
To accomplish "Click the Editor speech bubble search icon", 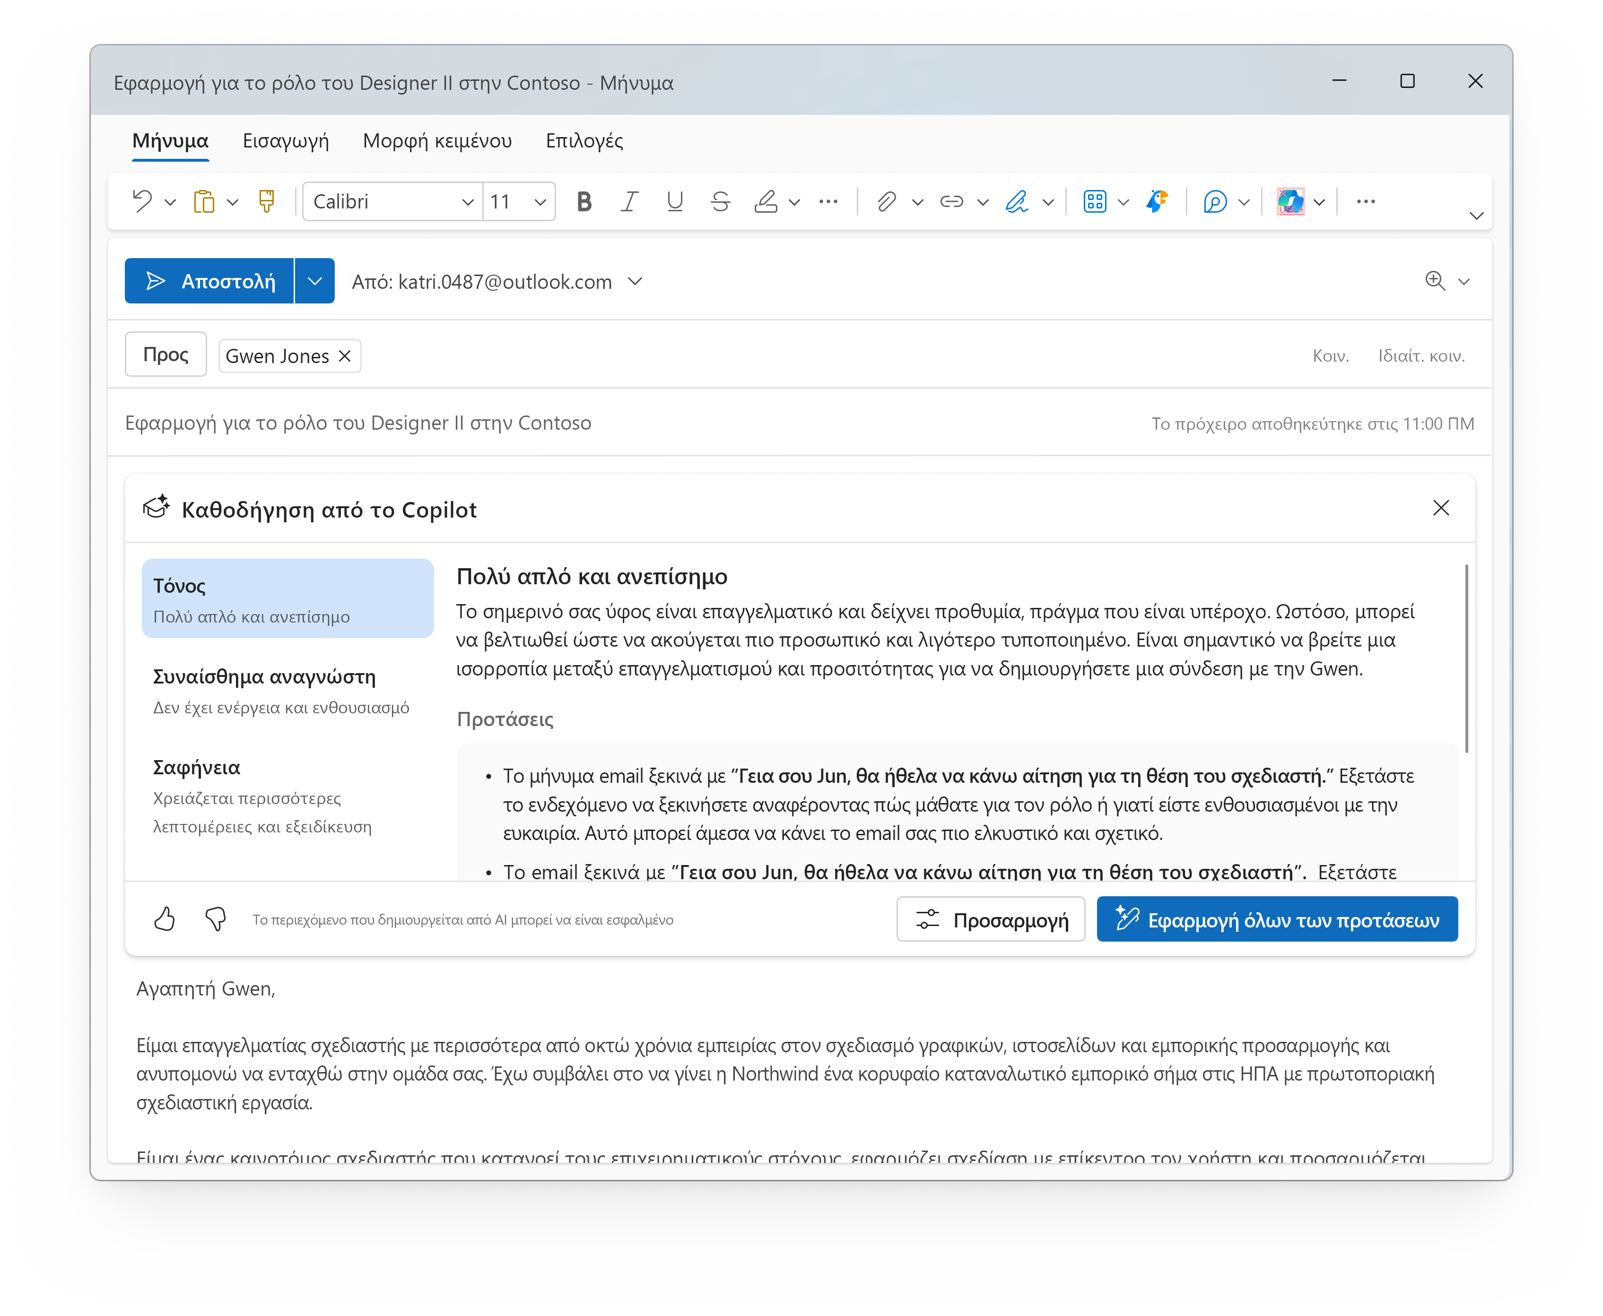I will pyautogui.click(x=1216, y=202).
